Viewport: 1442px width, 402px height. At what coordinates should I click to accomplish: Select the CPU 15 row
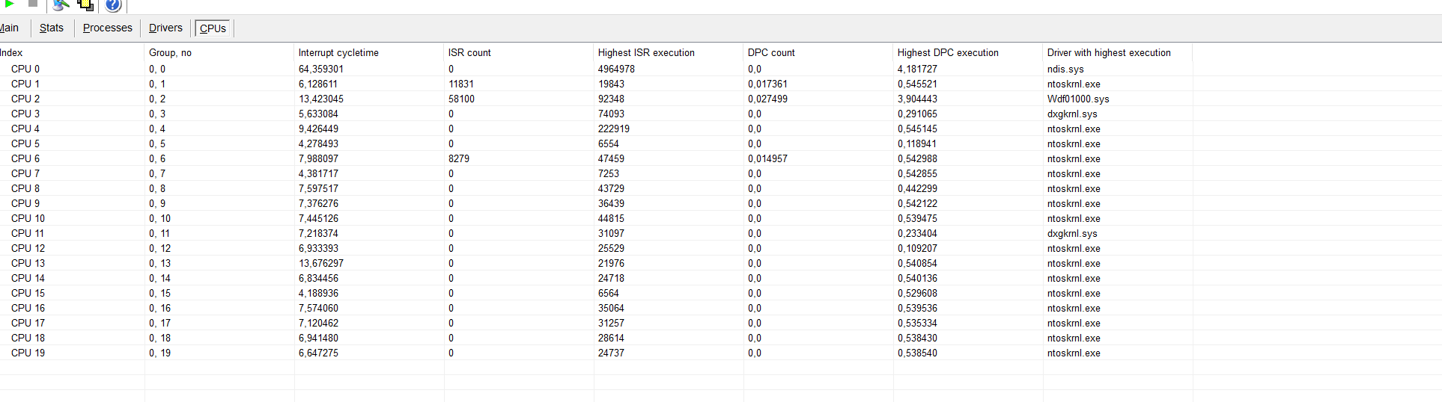(x=596, y=293)
